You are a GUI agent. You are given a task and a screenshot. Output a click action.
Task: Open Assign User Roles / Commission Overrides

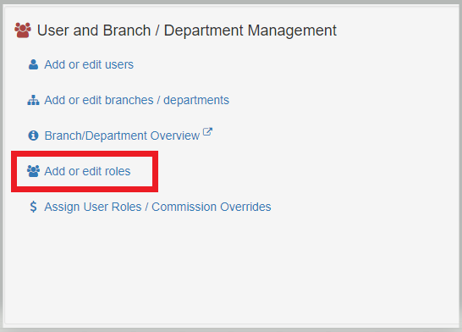tap(157, 207)
